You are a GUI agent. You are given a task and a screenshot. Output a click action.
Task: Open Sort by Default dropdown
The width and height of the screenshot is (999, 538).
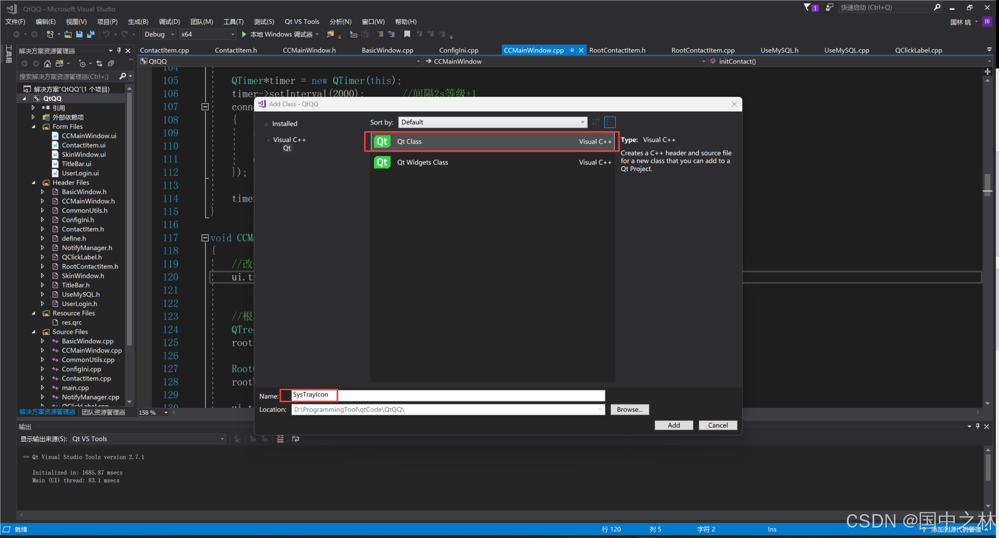[493, 122]
